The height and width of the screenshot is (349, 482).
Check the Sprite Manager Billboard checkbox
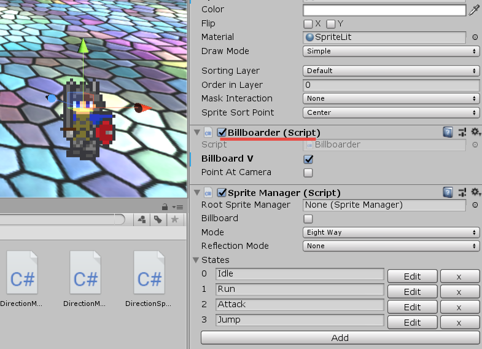[308, 219]
